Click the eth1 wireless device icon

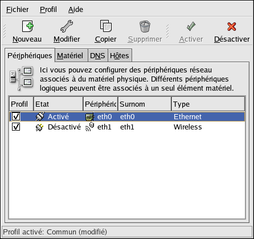[90, 127]
